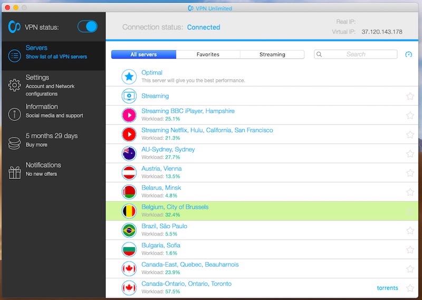Select Belarus, Minsk server
Screen dimensions: 422x300
tap(262, 192)
